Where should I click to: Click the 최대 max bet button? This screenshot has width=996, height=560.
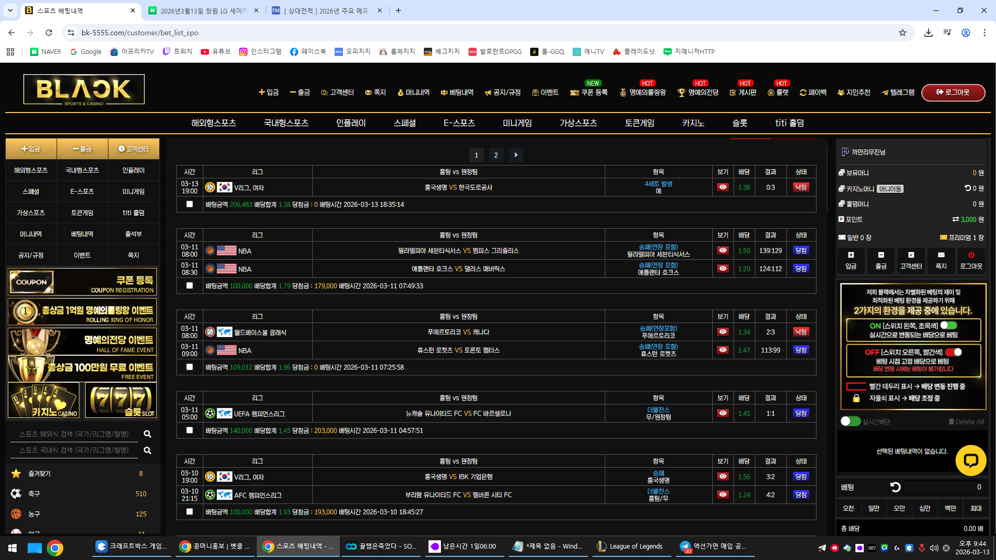point(976,508)
